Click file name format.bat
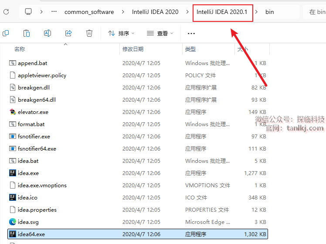 (x=31, y=124)
